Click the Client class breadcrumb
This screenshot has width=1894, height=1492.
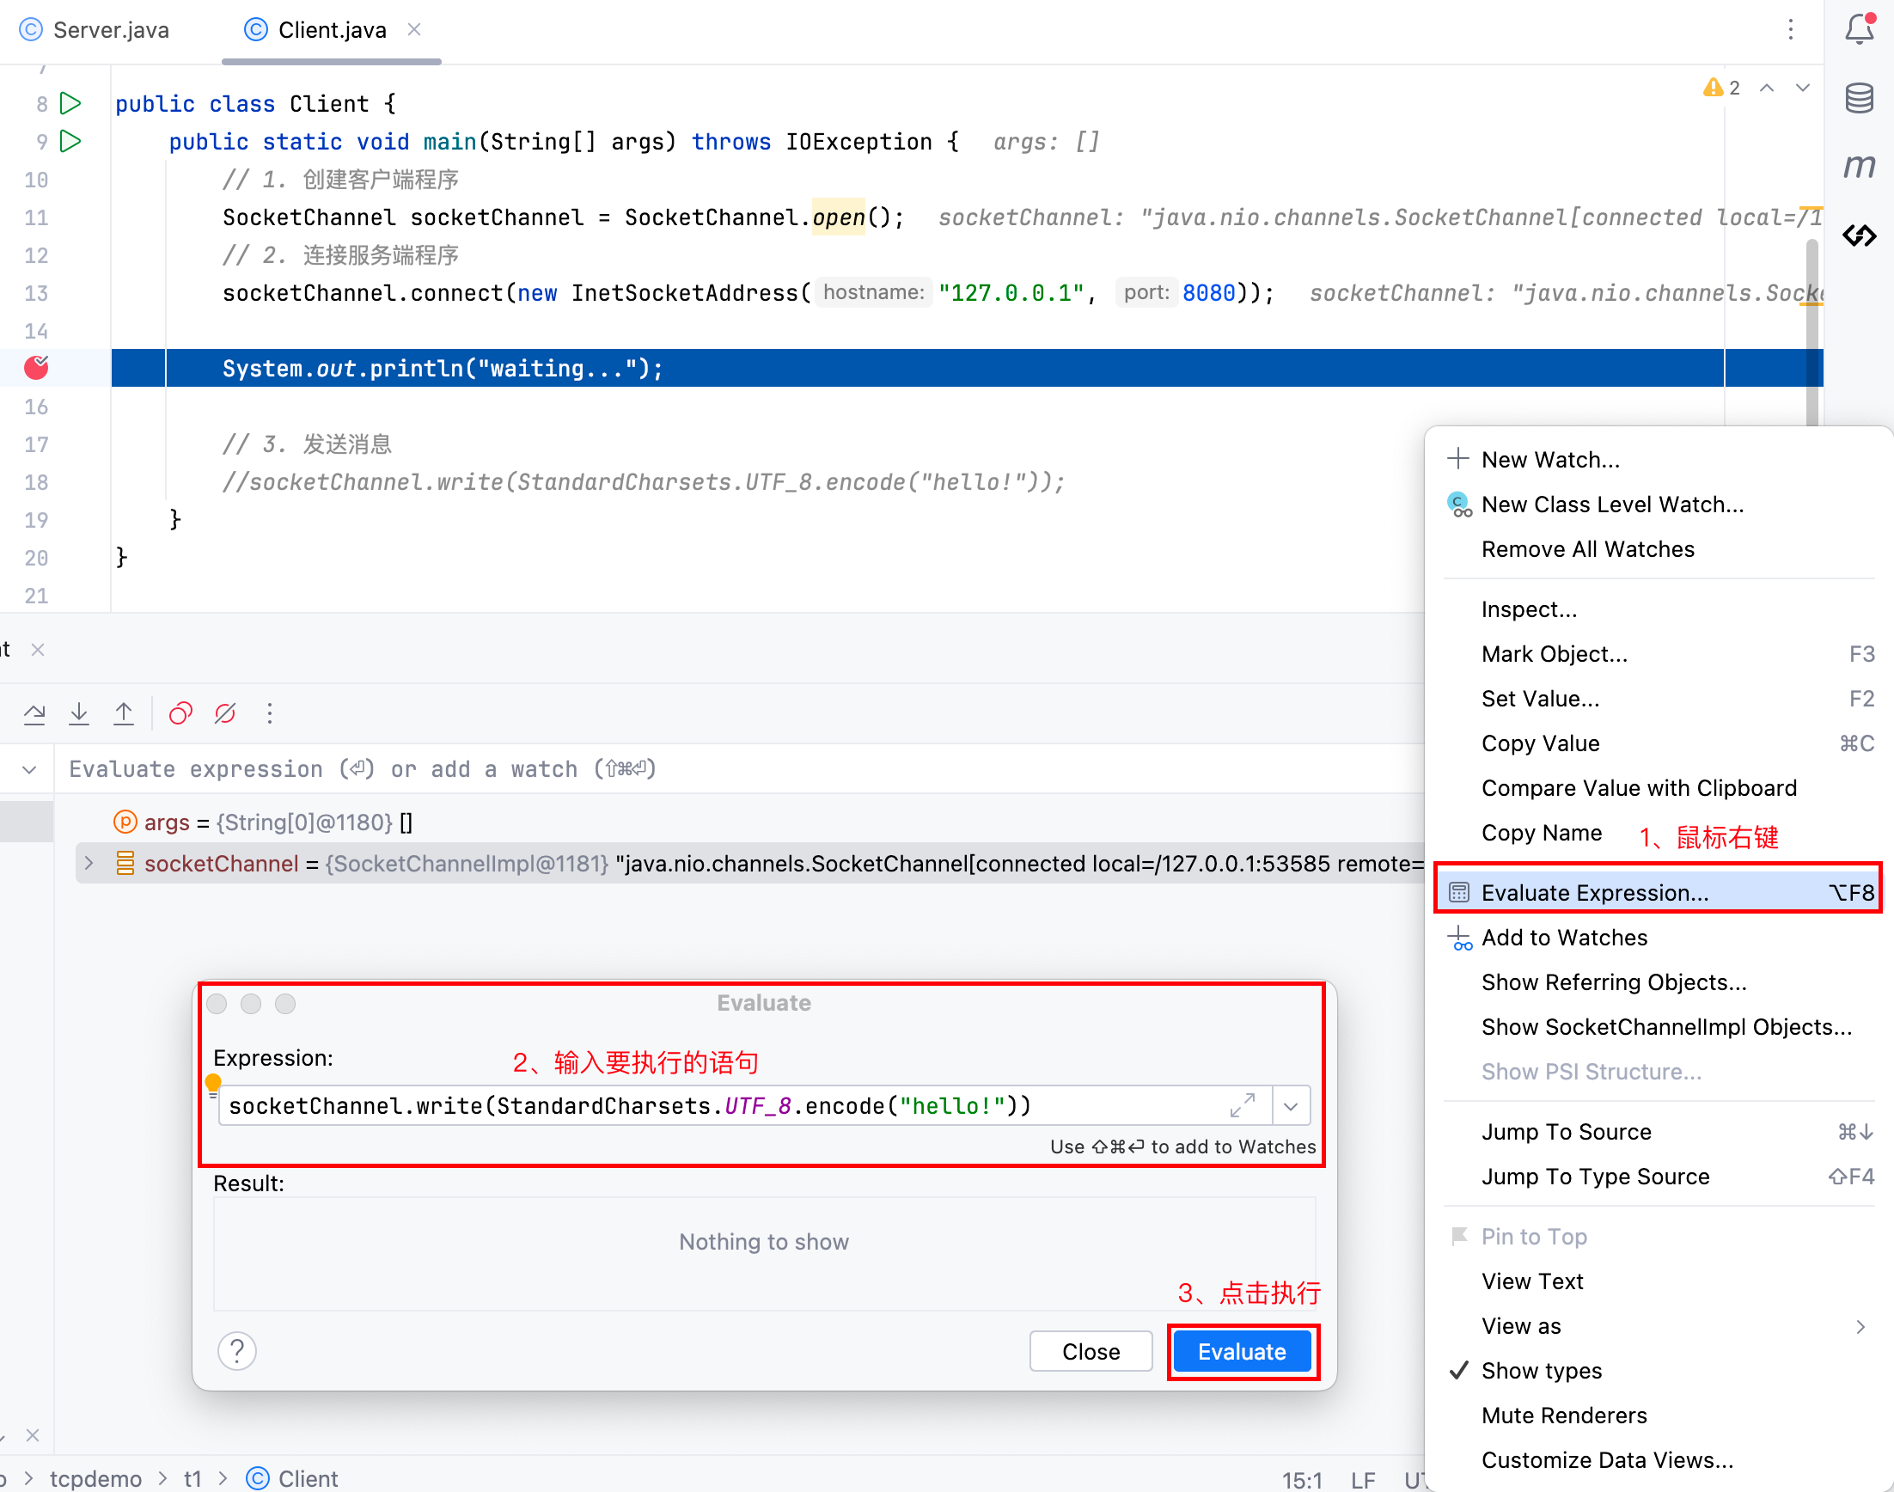tap(291, 1478)
